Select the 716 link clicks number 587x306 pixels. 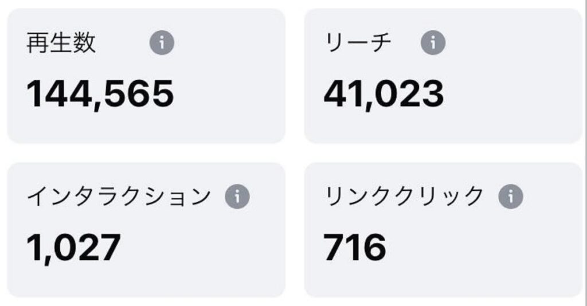[355, 248]
